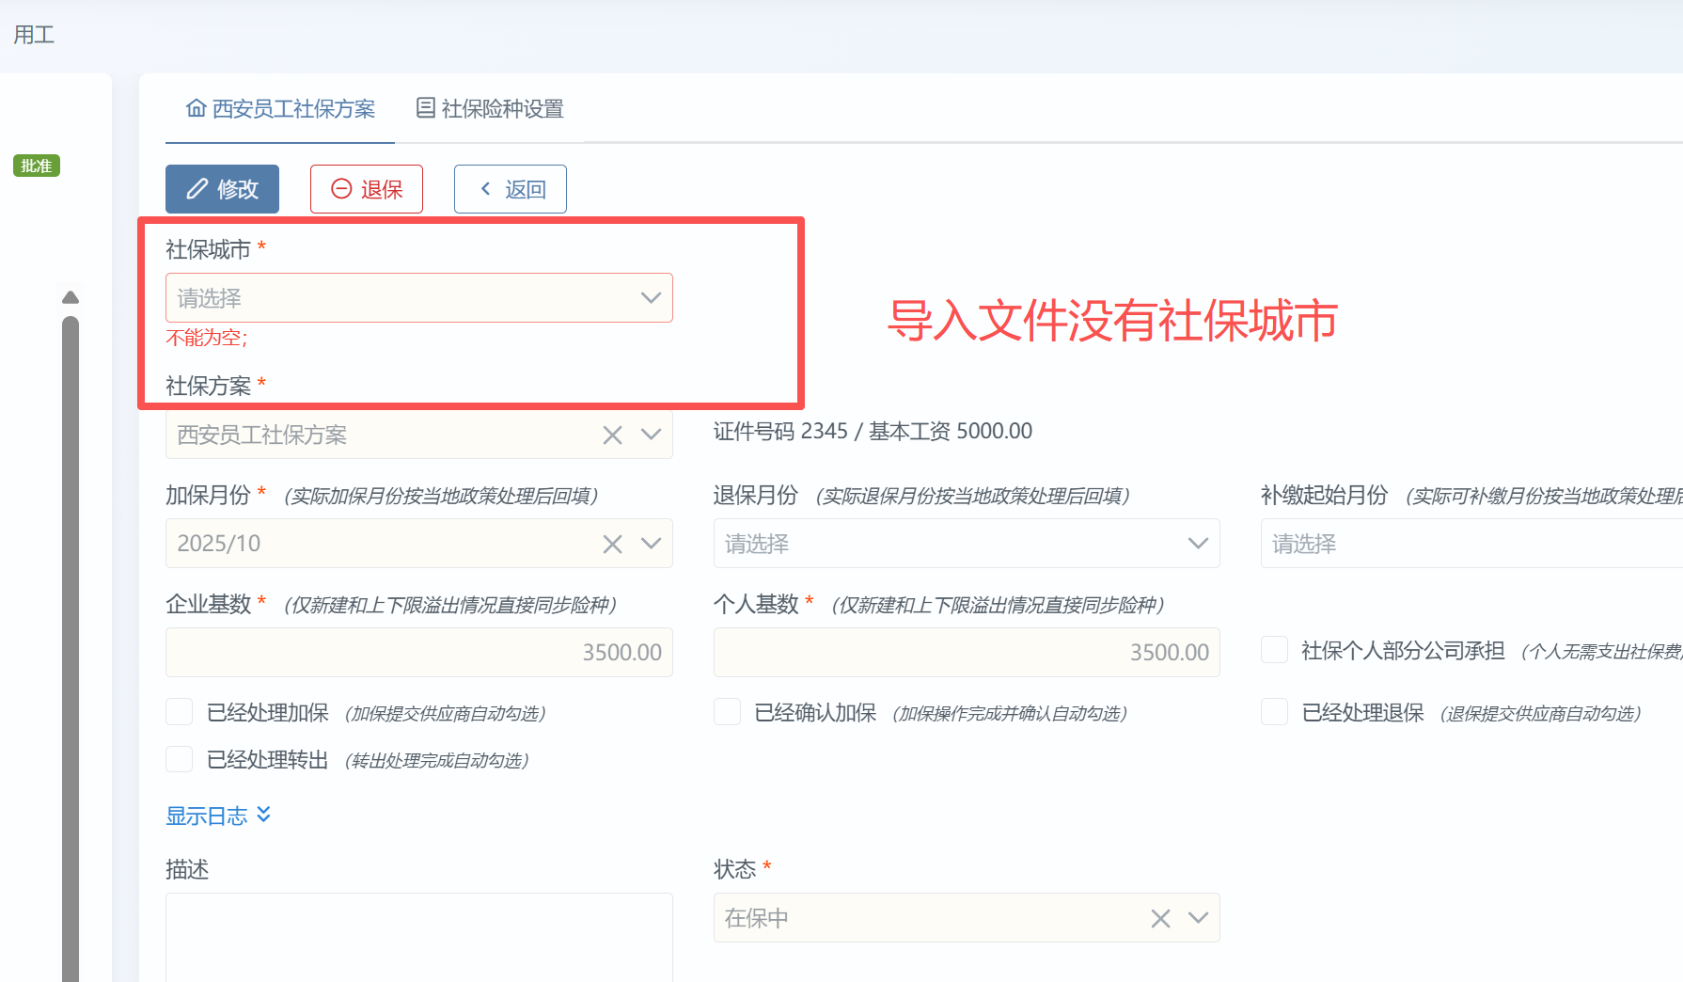The image size is (1683, 982).
Task: Expand the 显示日志 section
Action: click(218, 816)
